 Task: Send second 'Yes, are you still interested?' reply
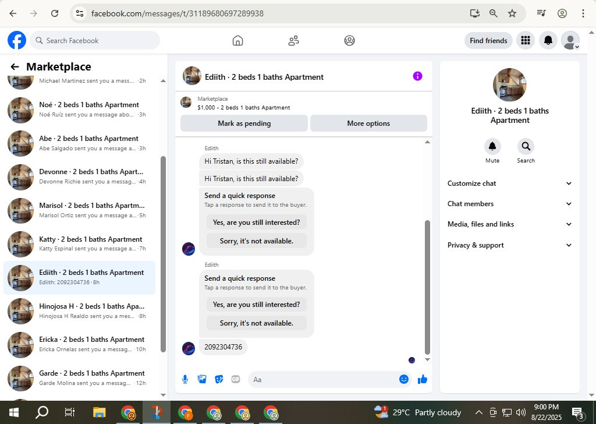point(256,305)
